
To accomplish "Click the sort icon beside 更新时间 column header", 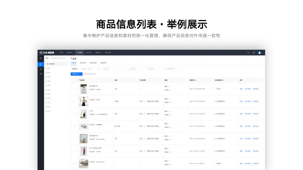I will pyautogui.click(x=197, y=80).
